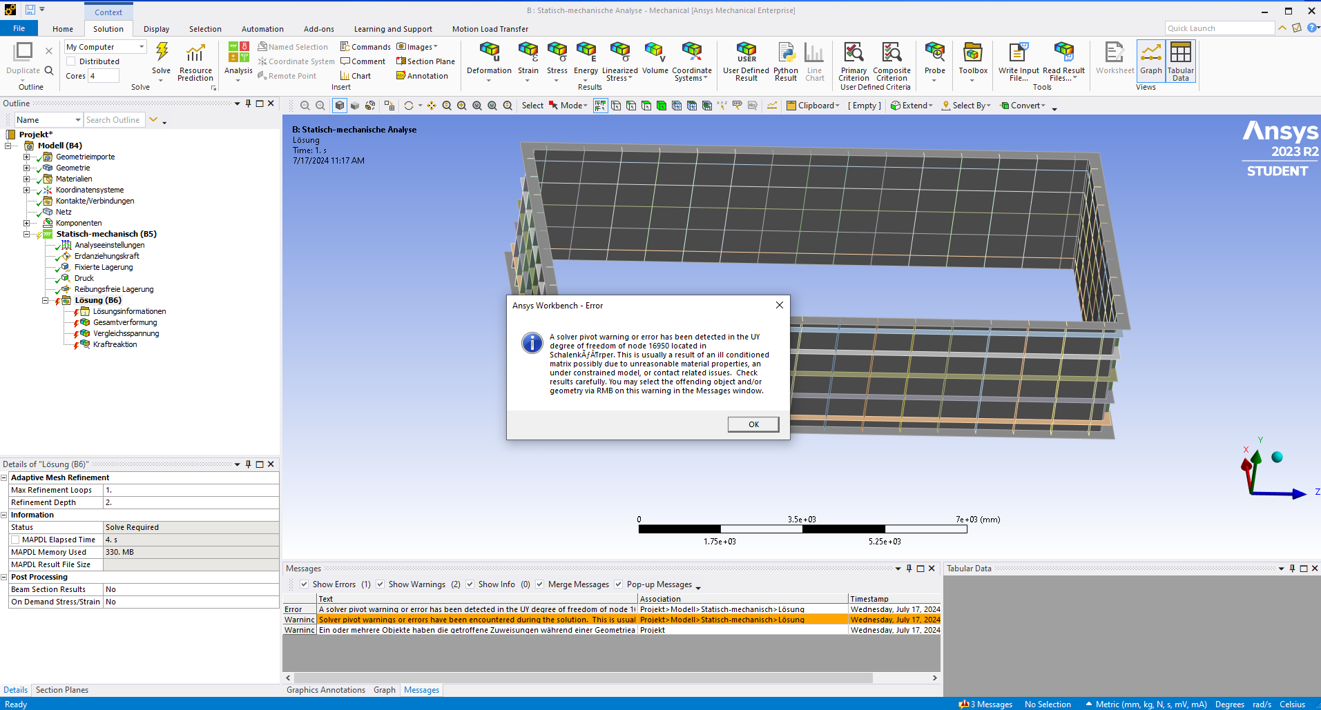Click OK in the error dialog

pyautogui.click(x=753, y=424)
